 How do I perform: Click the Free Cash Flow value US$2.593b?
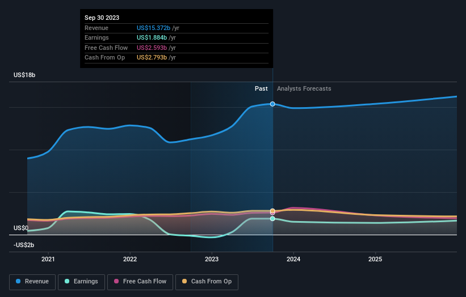pyautogui.click(x=152, y=48)
